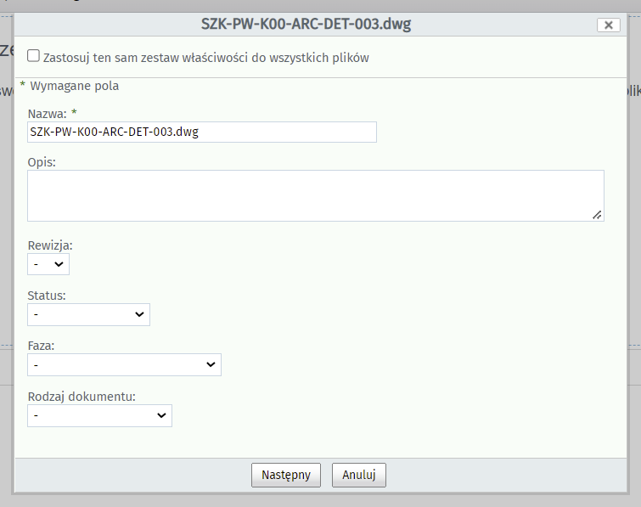Click the 'Opis:' field label
The height and width of the screenshot is (507, 641).
click(x=42, y=161)
